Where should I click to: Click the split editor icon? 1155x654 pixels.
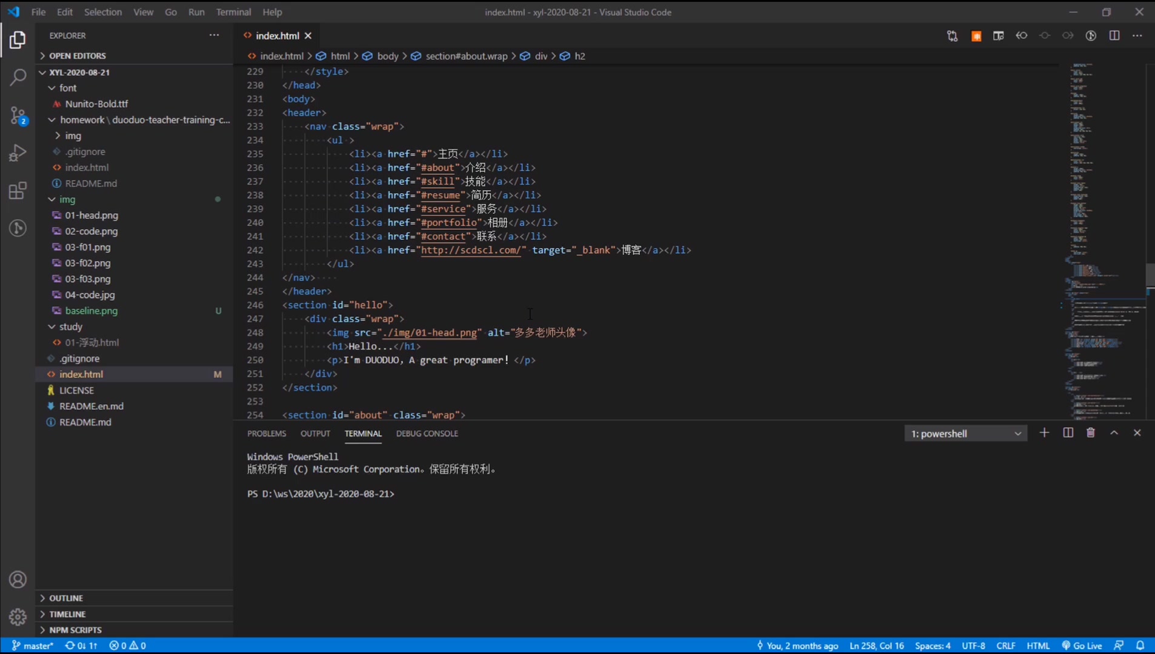click(x=1114, y=36)
